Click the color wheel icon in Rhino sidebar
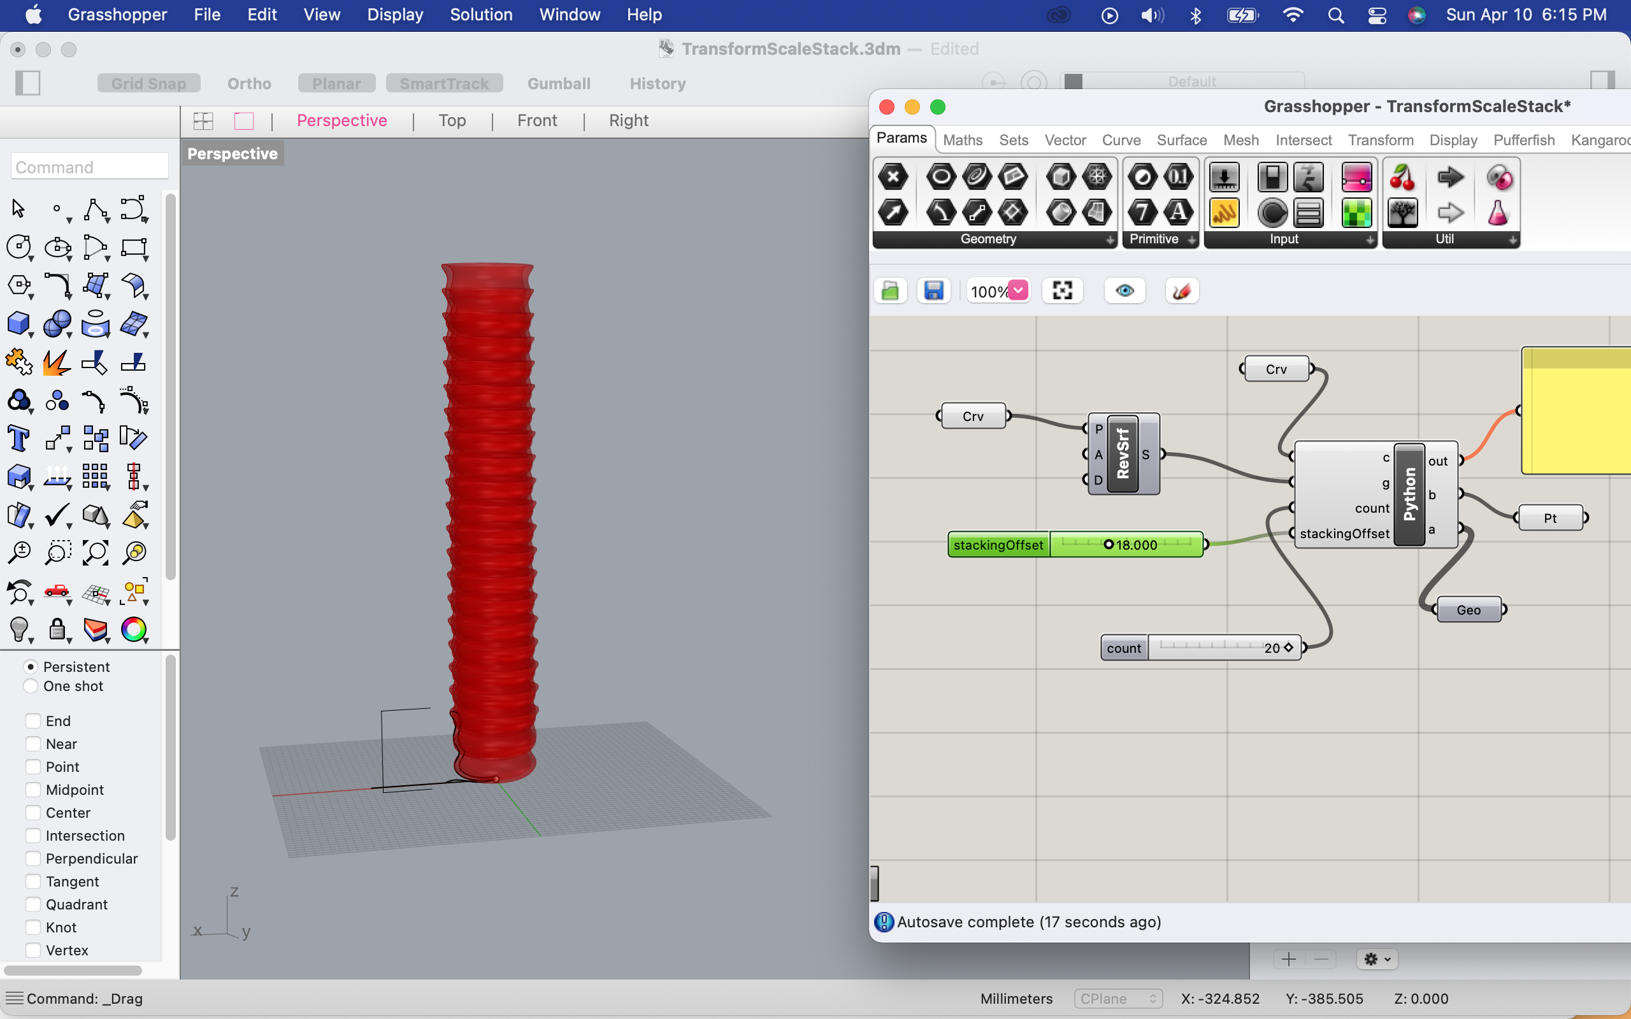 click(133, 629)
